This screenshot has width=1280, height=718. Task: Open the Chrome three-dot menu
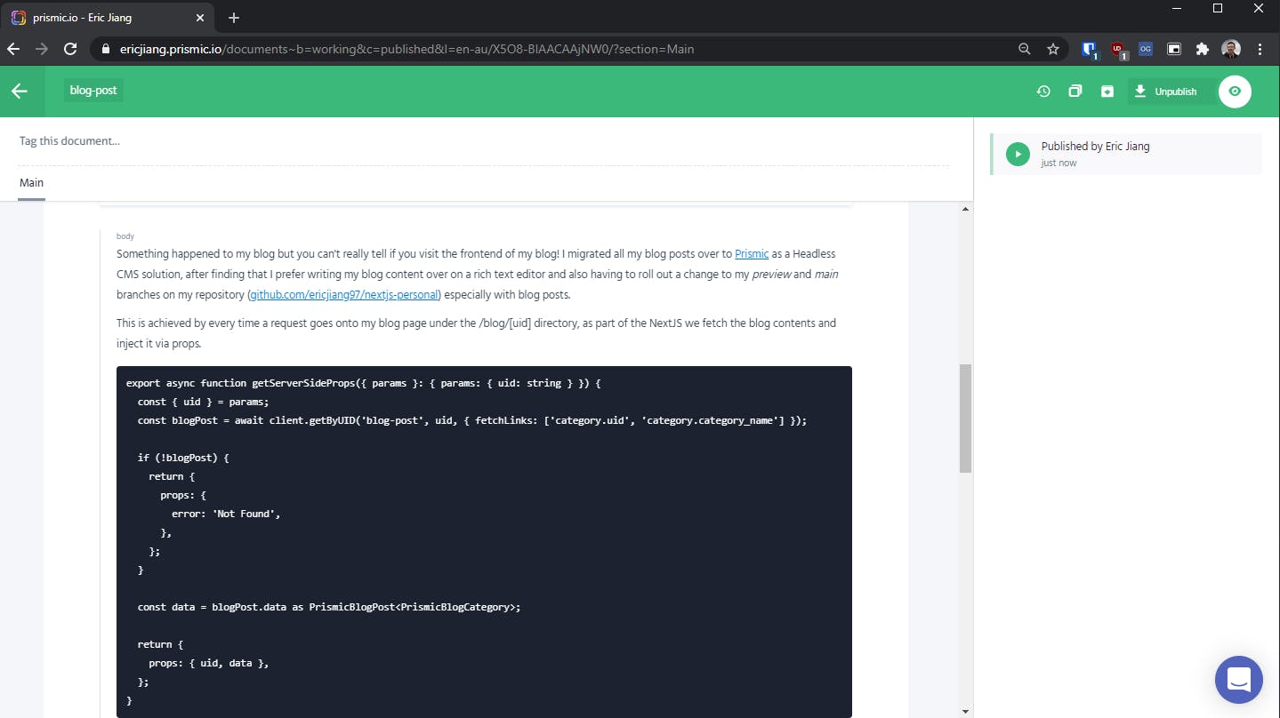coord(1260,49)
